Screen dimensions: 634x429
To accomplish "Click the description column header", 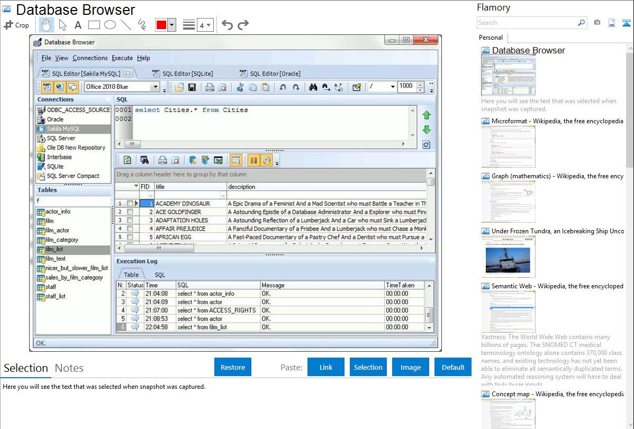I will tap(327, 186).
